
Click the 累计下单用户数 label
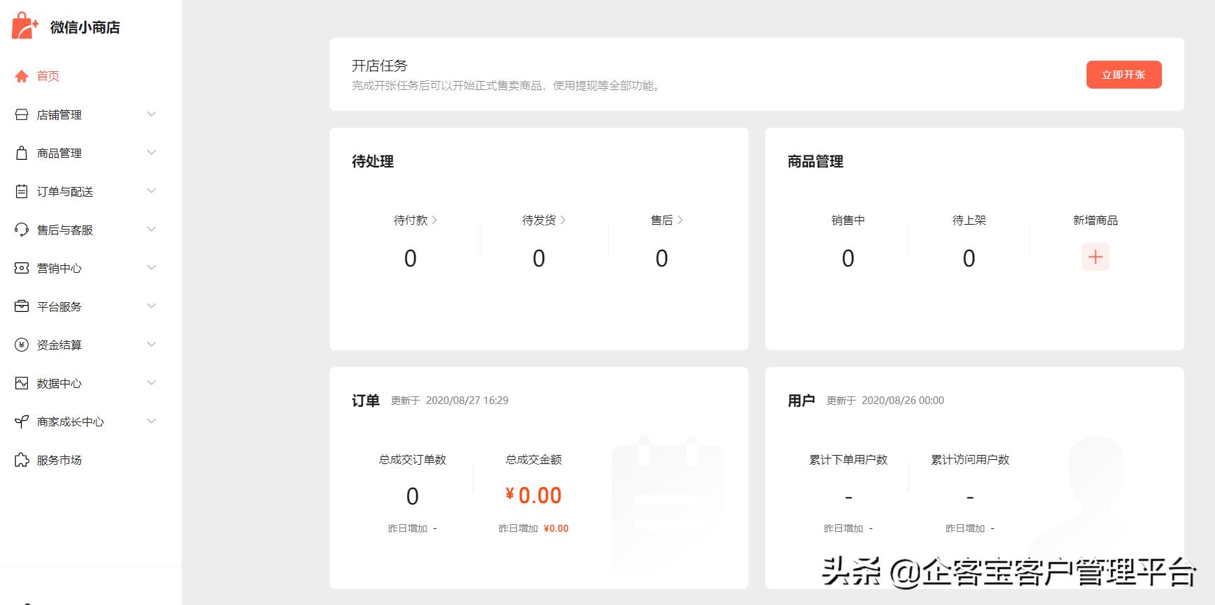point(848,459)
